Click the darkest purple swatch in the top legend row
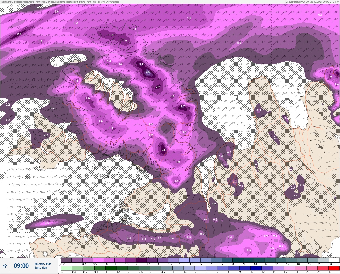The width and height of the screenshot is (340, 274). 141,260
